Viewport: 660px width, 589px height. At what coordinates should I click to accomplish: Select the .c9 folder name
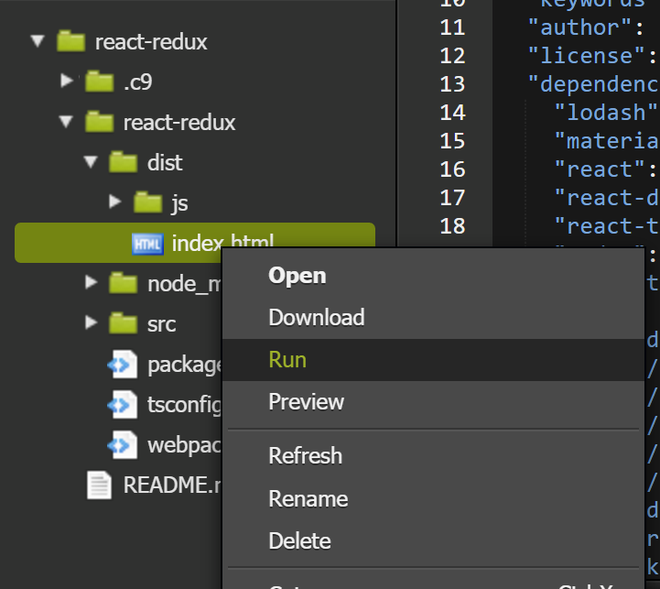[137, 82]
